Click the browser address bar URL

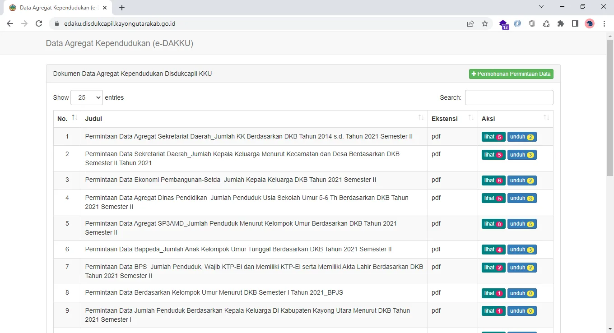coord(120,23)
